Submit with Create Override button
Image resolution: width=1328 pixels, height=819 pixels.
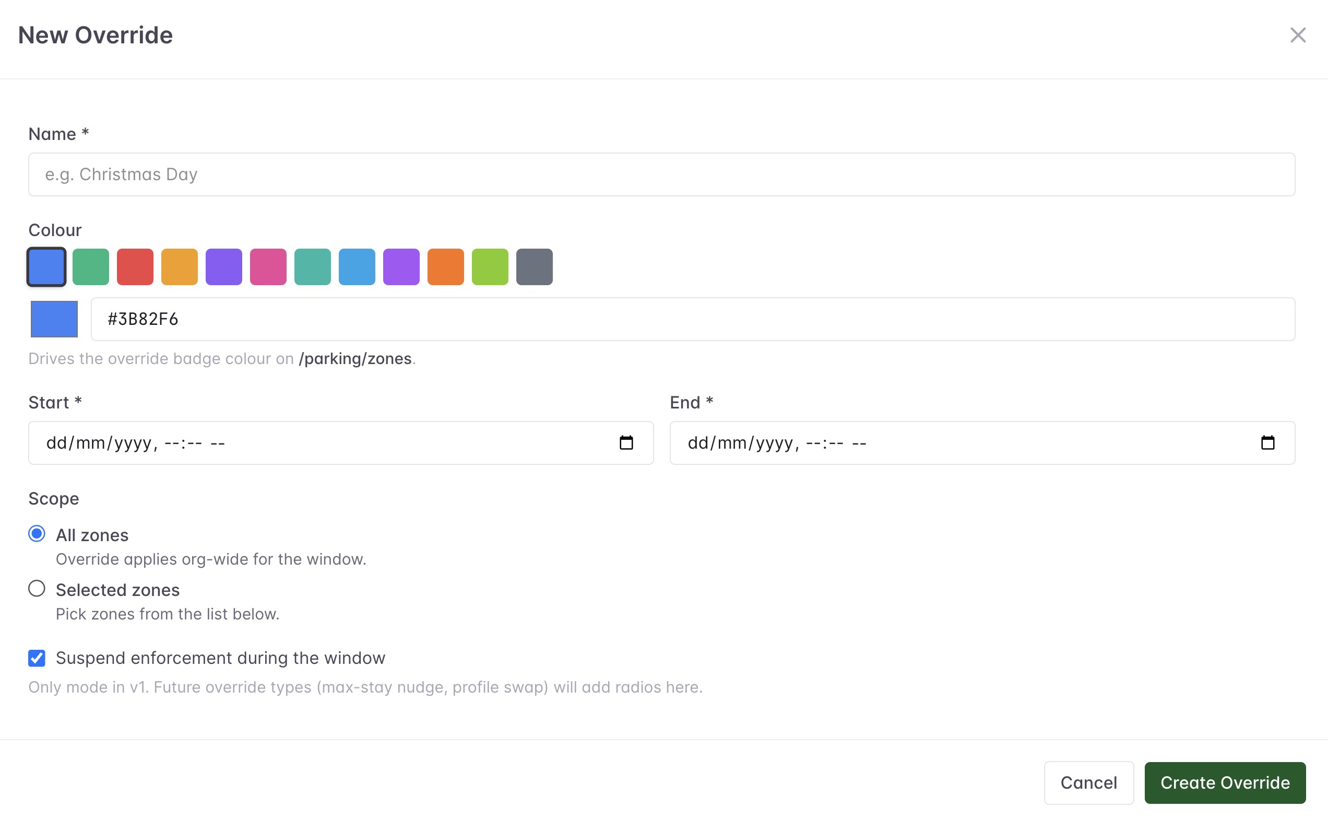pos(1225,783)
